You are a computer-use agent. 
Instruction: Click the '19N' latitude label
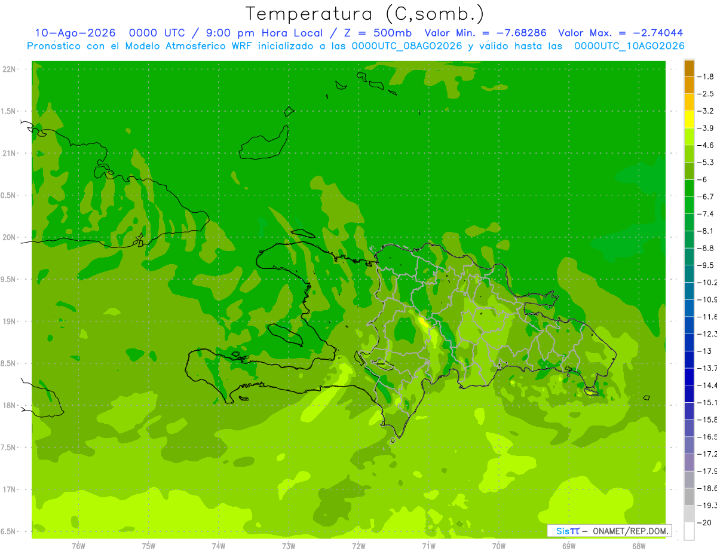(8, 322)
